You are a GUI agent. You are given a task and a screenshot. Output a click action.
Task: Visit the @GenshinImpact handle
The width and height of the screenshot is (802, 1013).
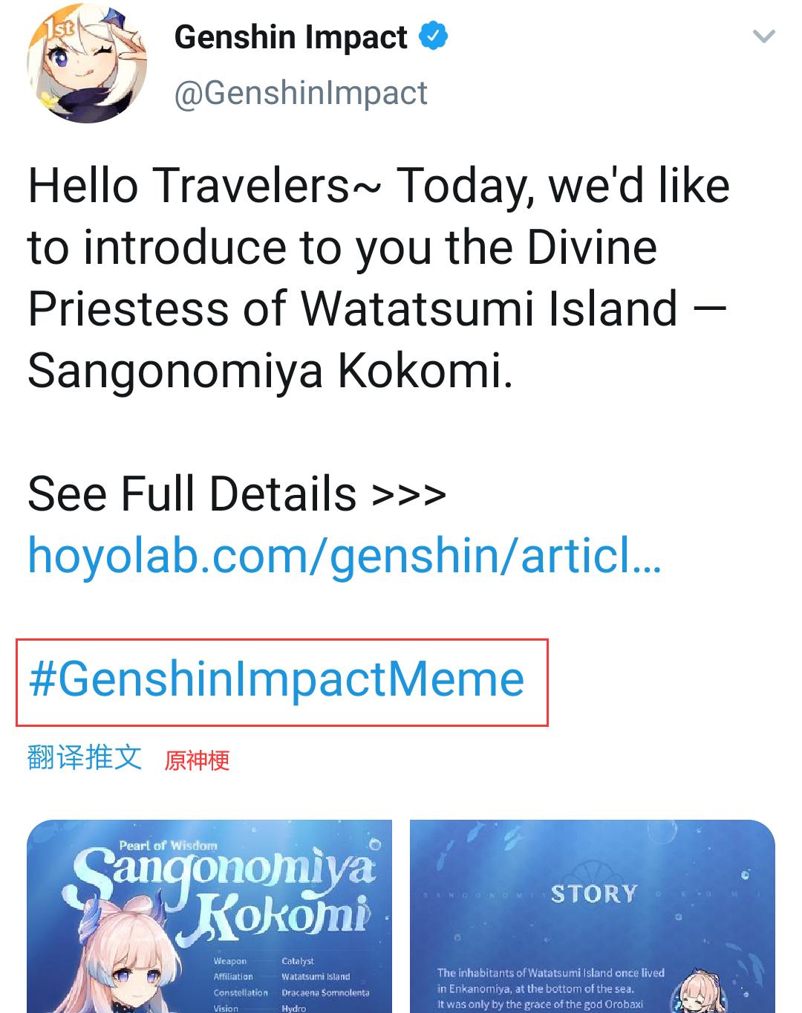point(301,94)
